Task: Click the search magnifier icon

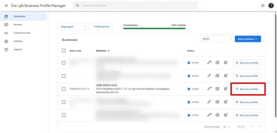Action: coord(78,5)
